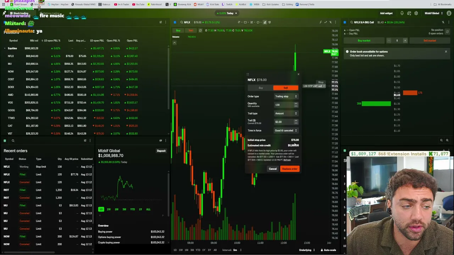Screen dimensions: 454x255
Task: Open the horizontal lines drawing tool
Action: [x=252, y=22]
